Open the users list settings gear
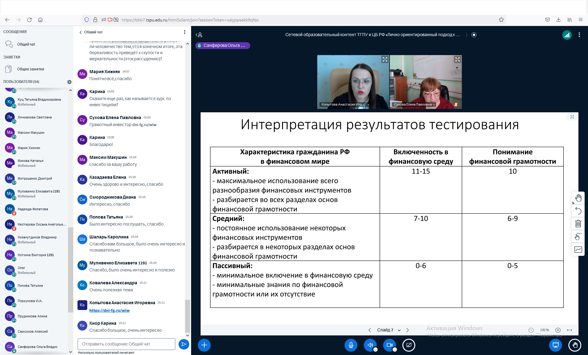The height and width of the screenshot is (355, 588). pos(70,82)
